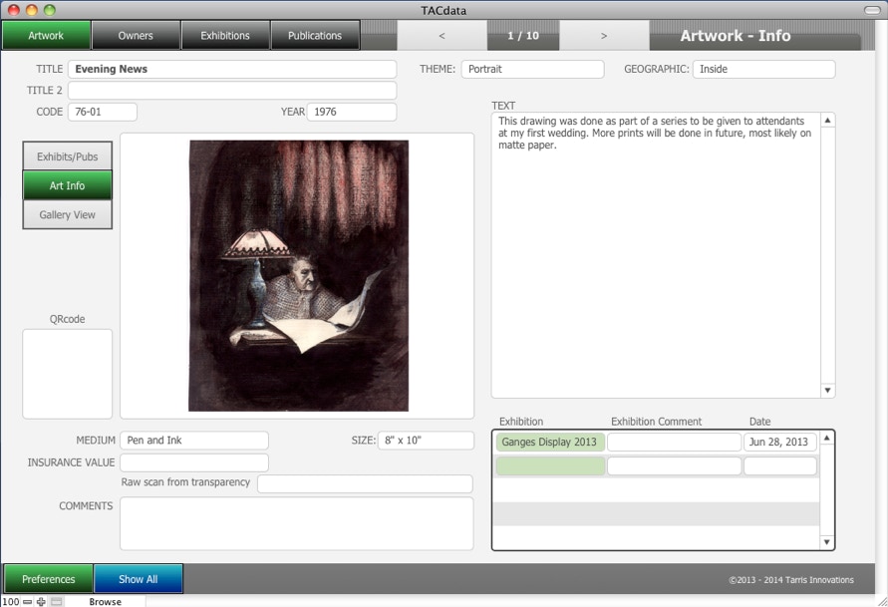Toggle the status toolbar icon beside zoom controls
Image resolution: width=888 pixels, height=607 pixels.
57,602
